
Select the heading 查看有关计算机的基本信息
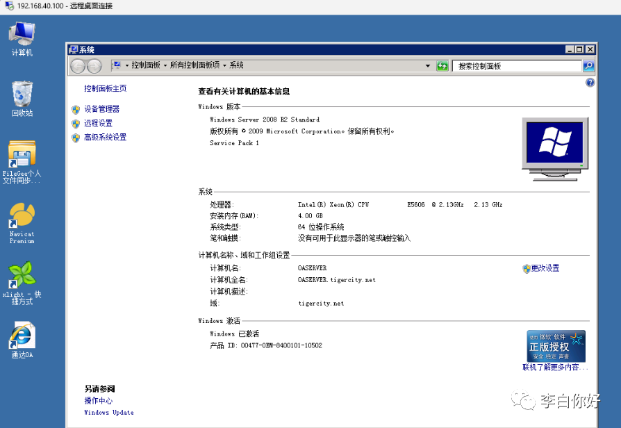tap(244, 92)
